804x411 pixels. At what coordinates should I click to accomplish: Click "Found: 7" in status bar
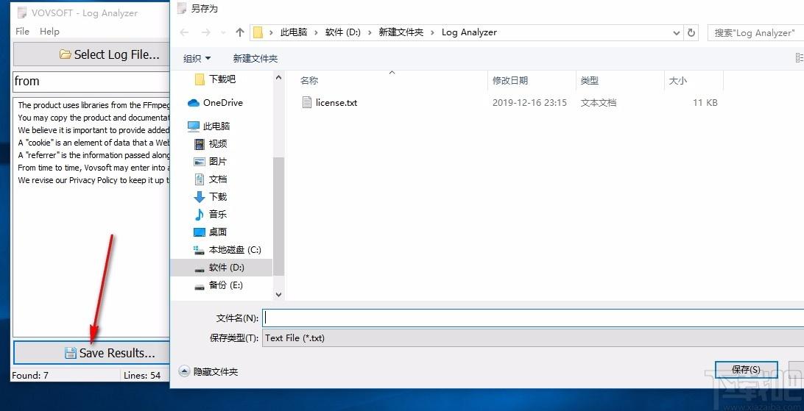(30, 376)
